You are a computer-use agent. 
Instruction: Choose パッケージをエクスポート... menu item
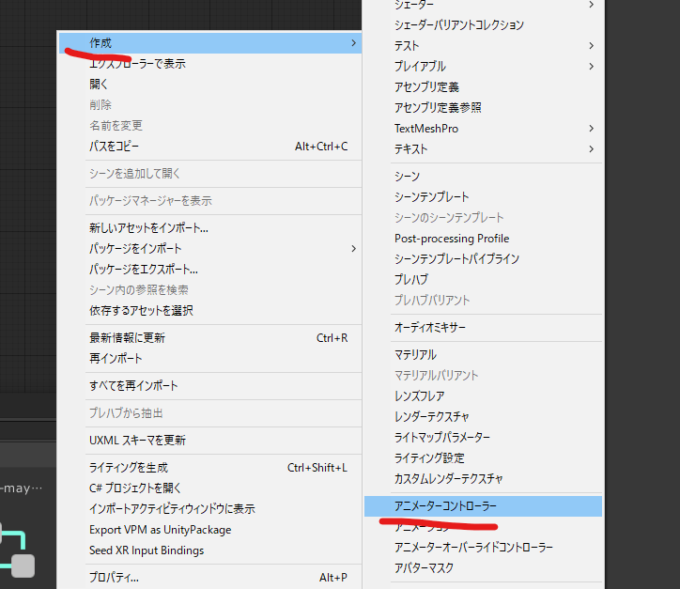point(144,270)
